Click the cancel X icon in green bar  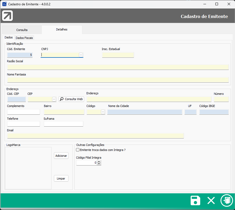coord(211,200)
